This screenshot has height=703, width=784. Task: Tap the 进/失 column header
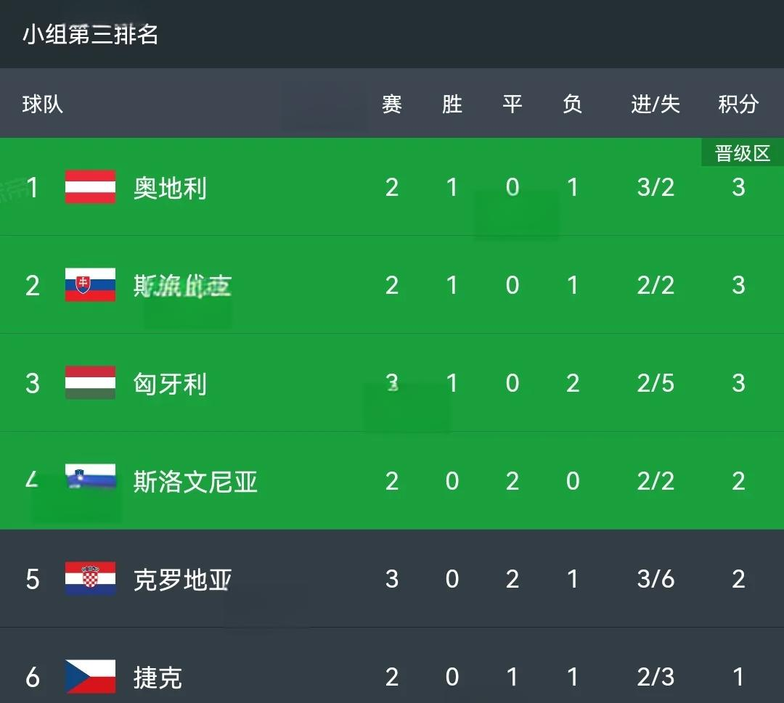pos(655,104)
